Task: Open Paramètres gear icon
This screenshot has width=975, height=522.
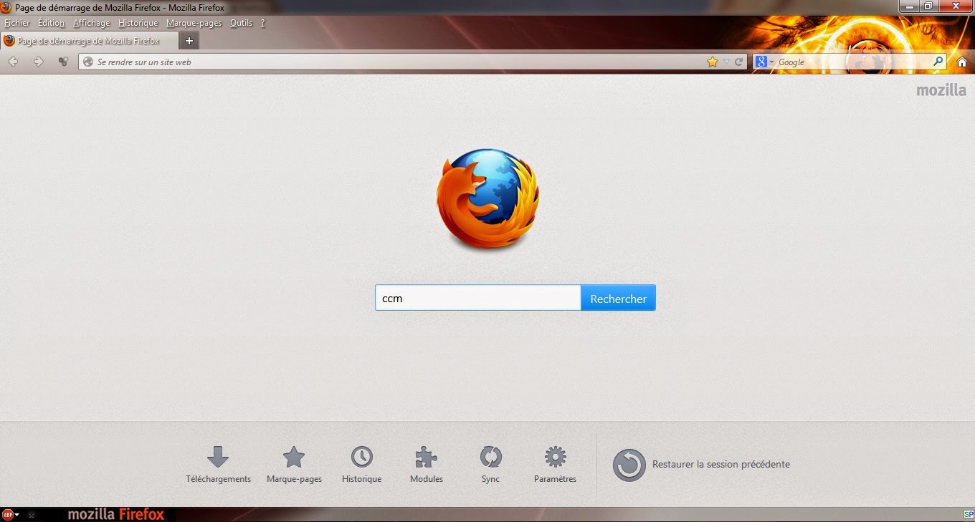Action: (x=555, y=465)
